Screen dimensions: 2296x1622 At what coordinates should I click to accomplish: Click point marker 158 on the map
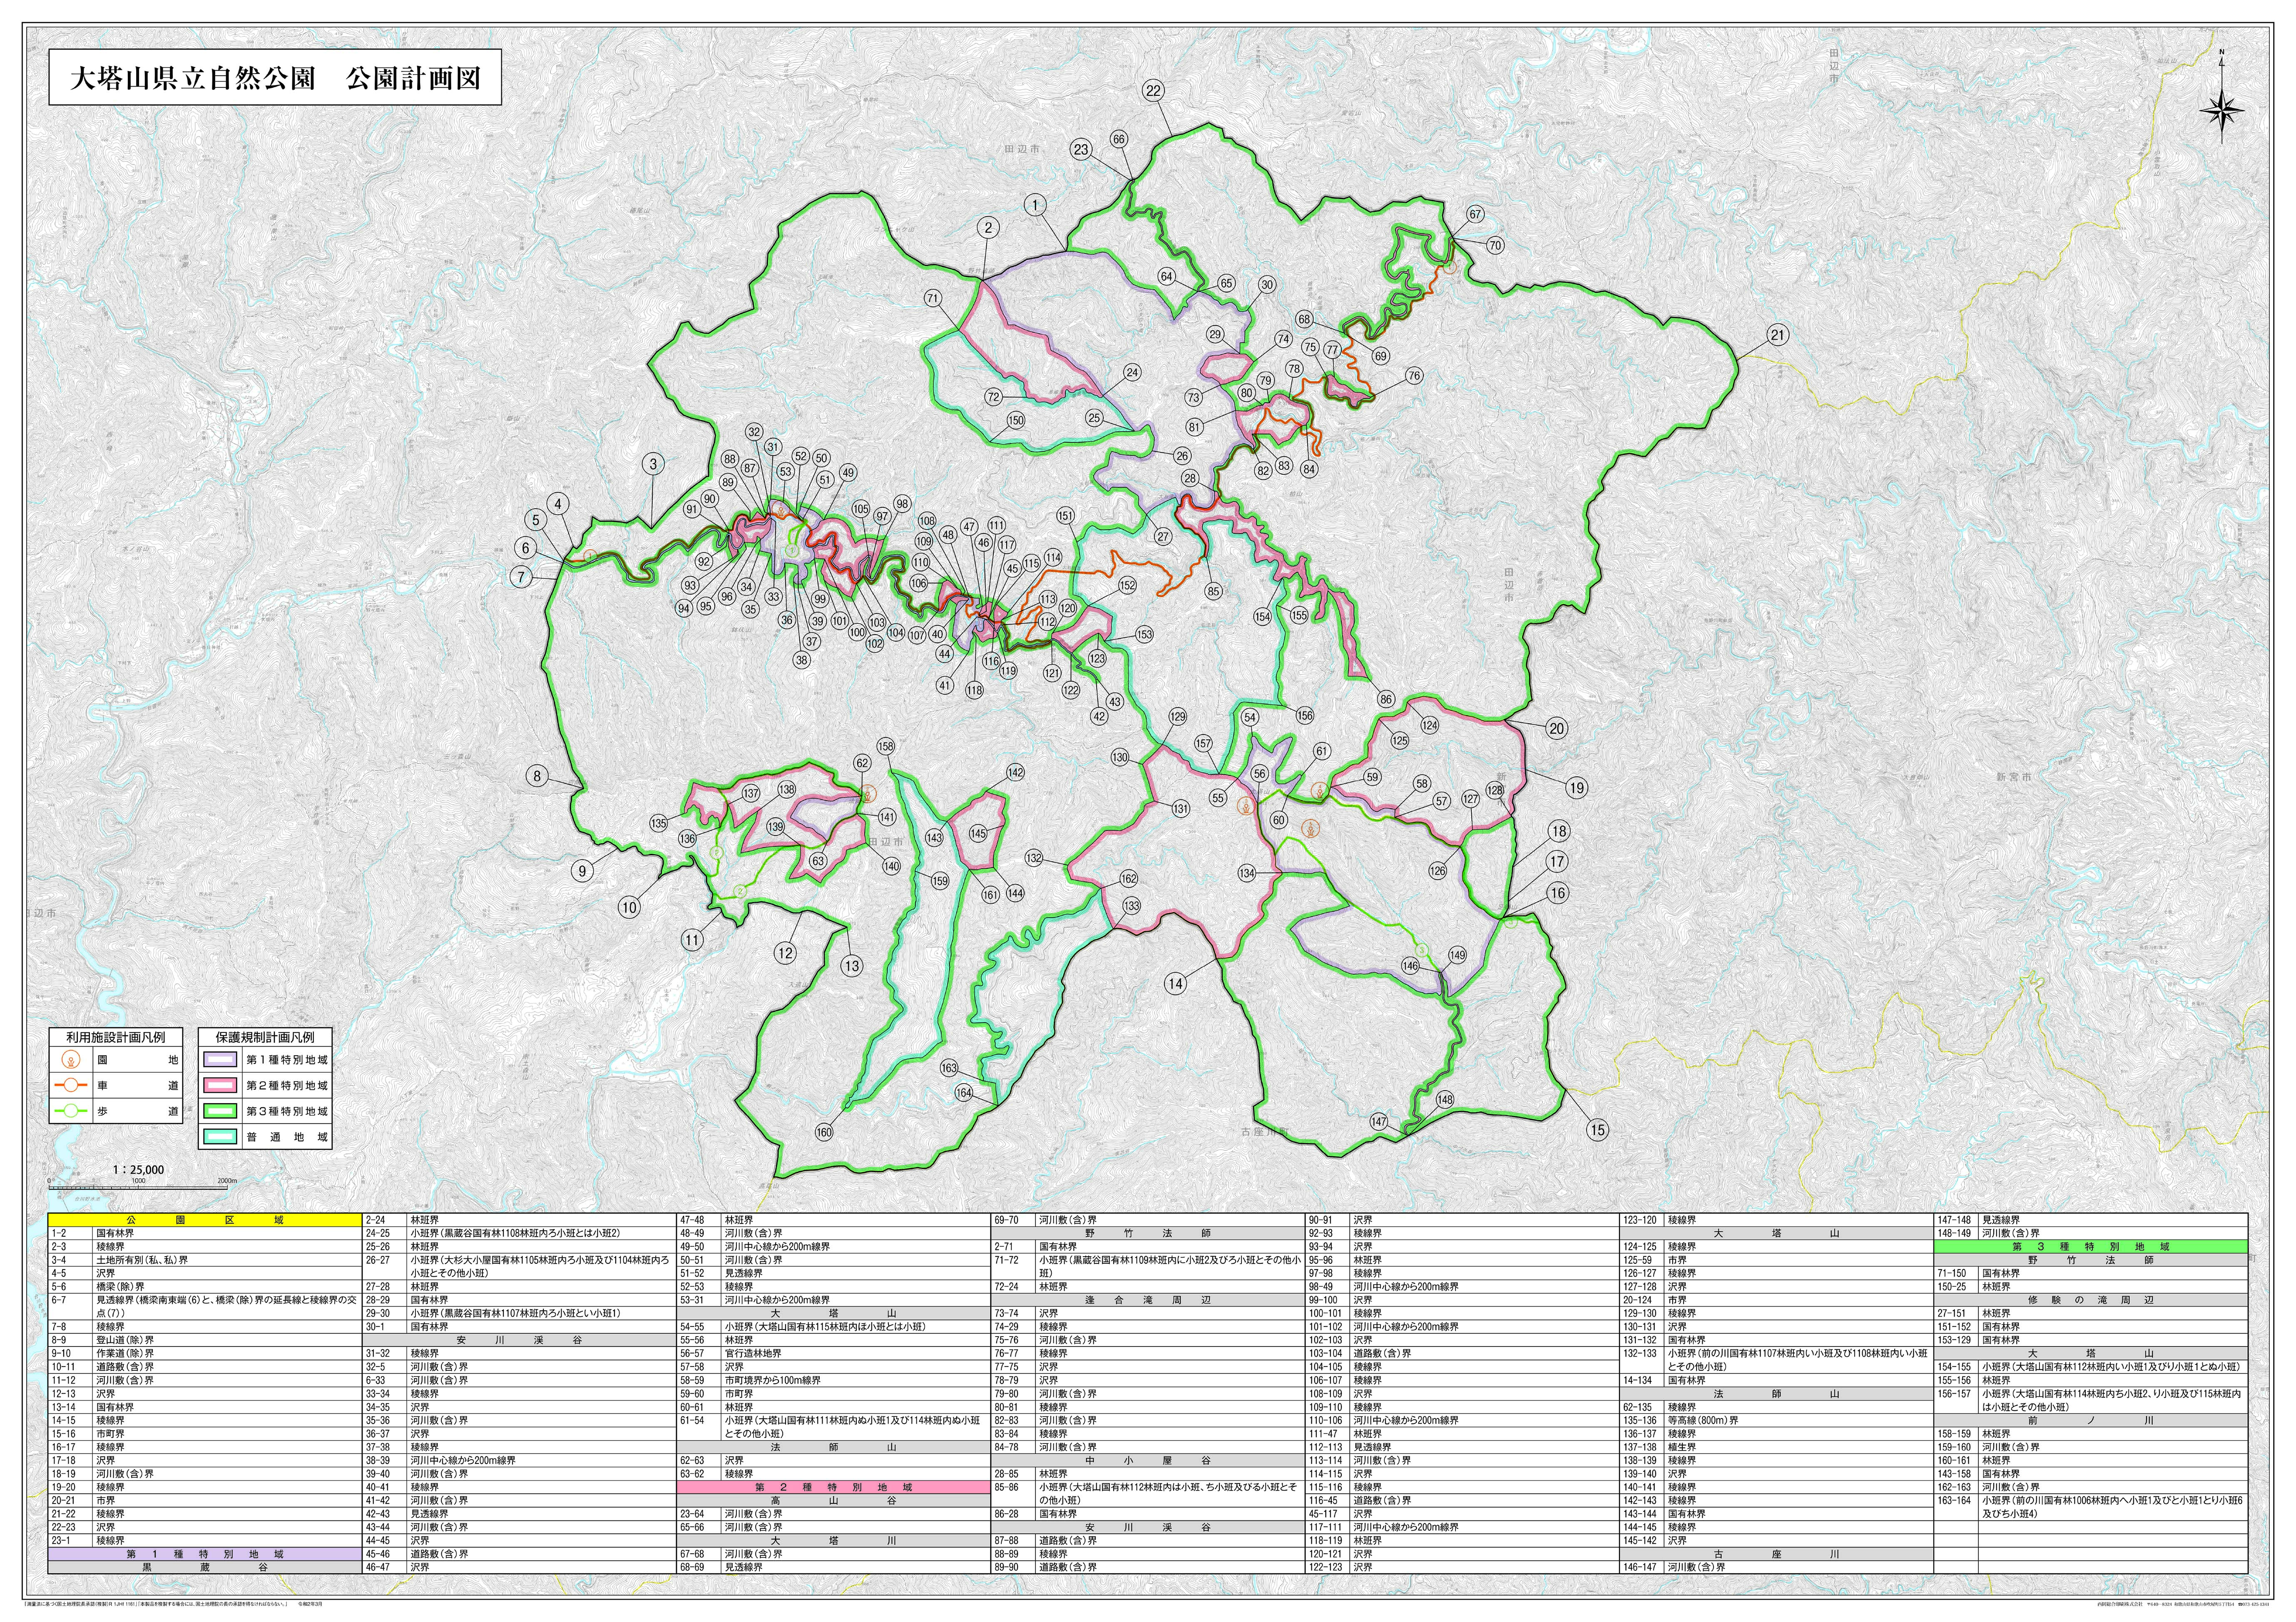[x=886, y=747]
